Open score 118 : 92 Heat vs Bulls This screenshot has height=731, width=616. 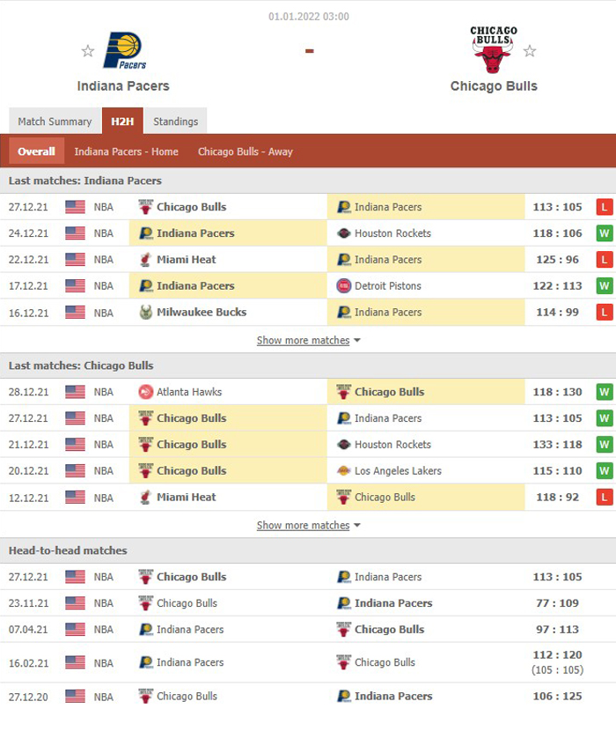[558, 498]
